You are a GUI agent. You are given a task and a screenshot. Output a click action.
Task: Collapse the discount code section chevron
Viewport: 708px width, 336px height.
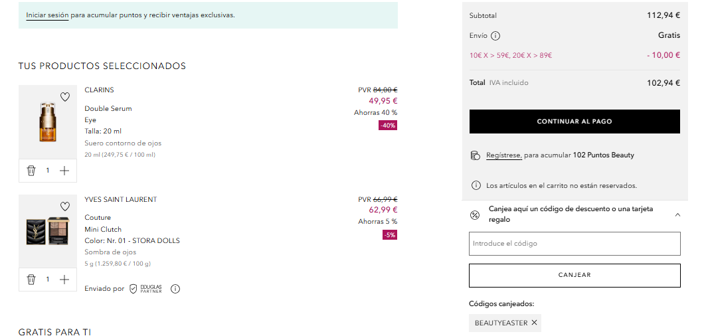click(x=677, y=214)
